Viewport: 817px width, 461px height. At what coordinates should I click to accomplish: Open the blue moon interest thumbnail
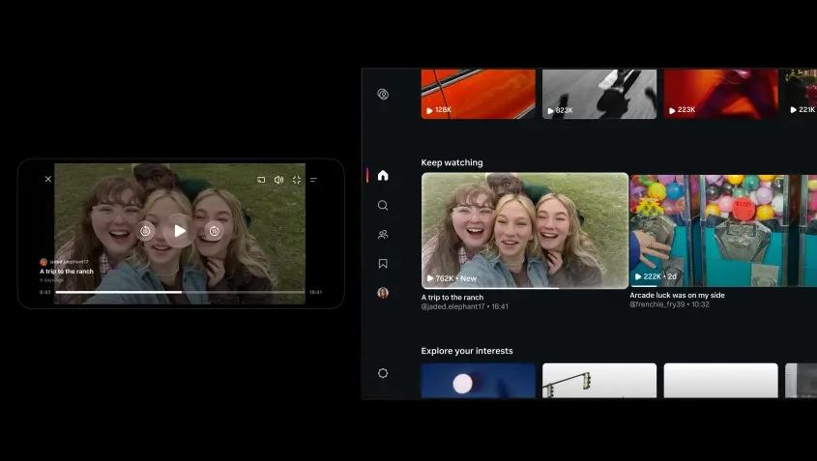(x=478, y=381)
